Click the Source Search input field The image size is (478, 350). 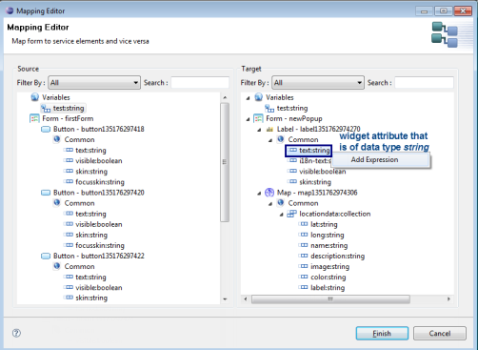coord(200,83)
